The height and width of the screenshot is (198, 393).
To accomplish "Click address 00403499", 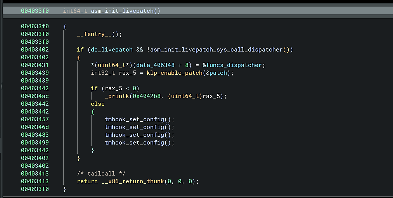I will [x=35, y=143].
